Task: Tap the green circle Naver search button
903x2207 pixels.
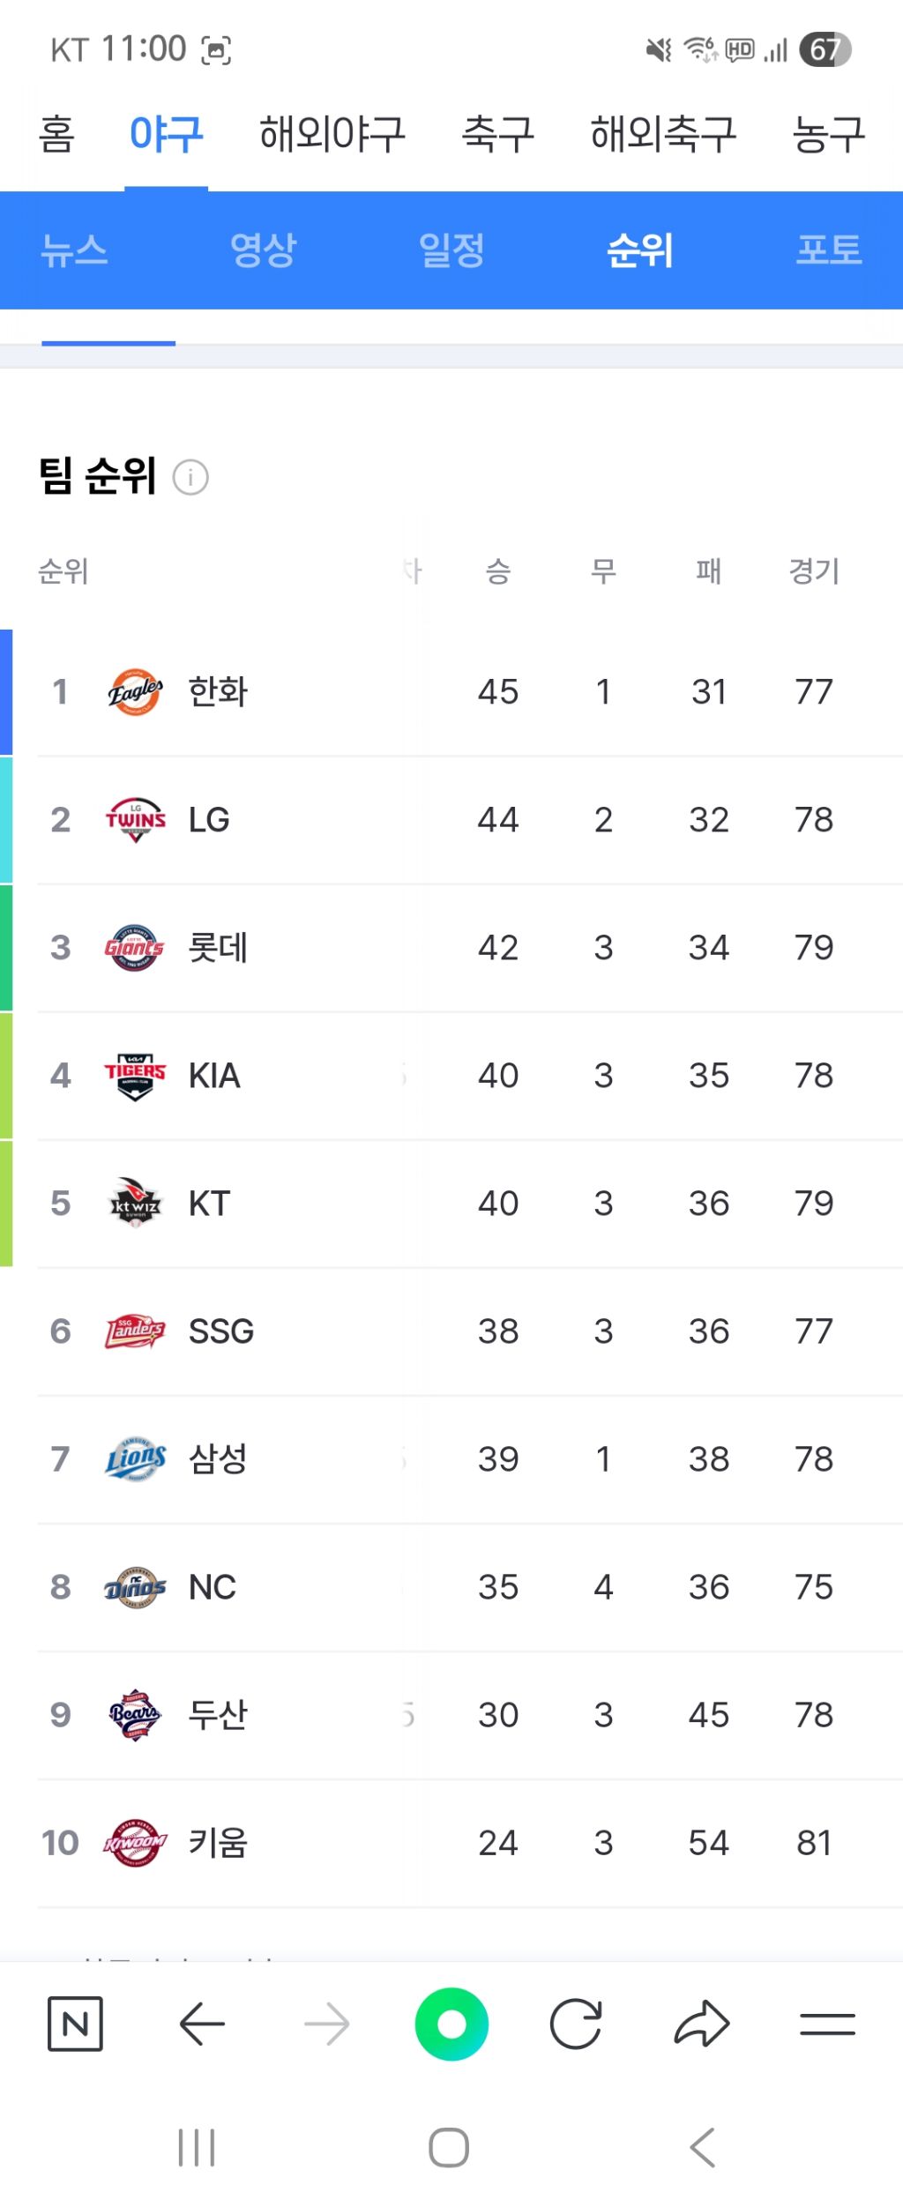Action: [x=451, y=2024]
